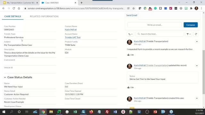Open FileZilla from the taskbar
This screenshot has height=115, width=205.
click(107, 112)
